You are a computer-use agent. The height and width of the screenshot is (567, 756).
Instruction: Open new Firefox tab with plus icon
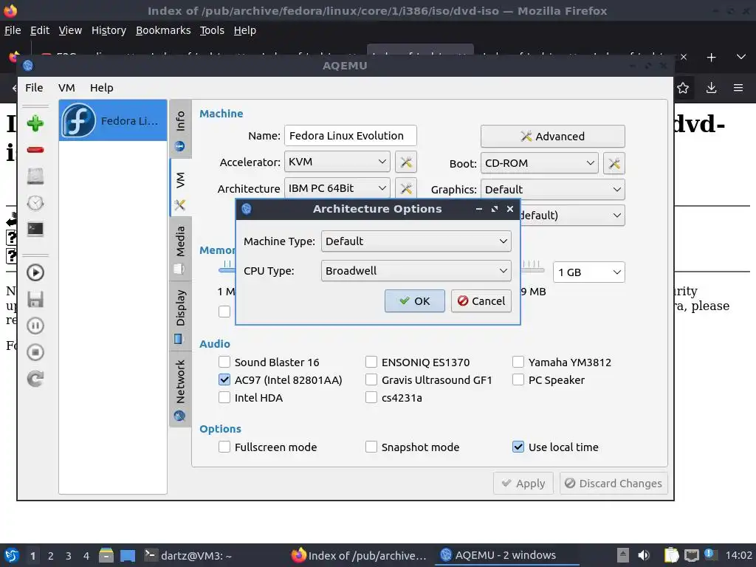click(711, 58)
